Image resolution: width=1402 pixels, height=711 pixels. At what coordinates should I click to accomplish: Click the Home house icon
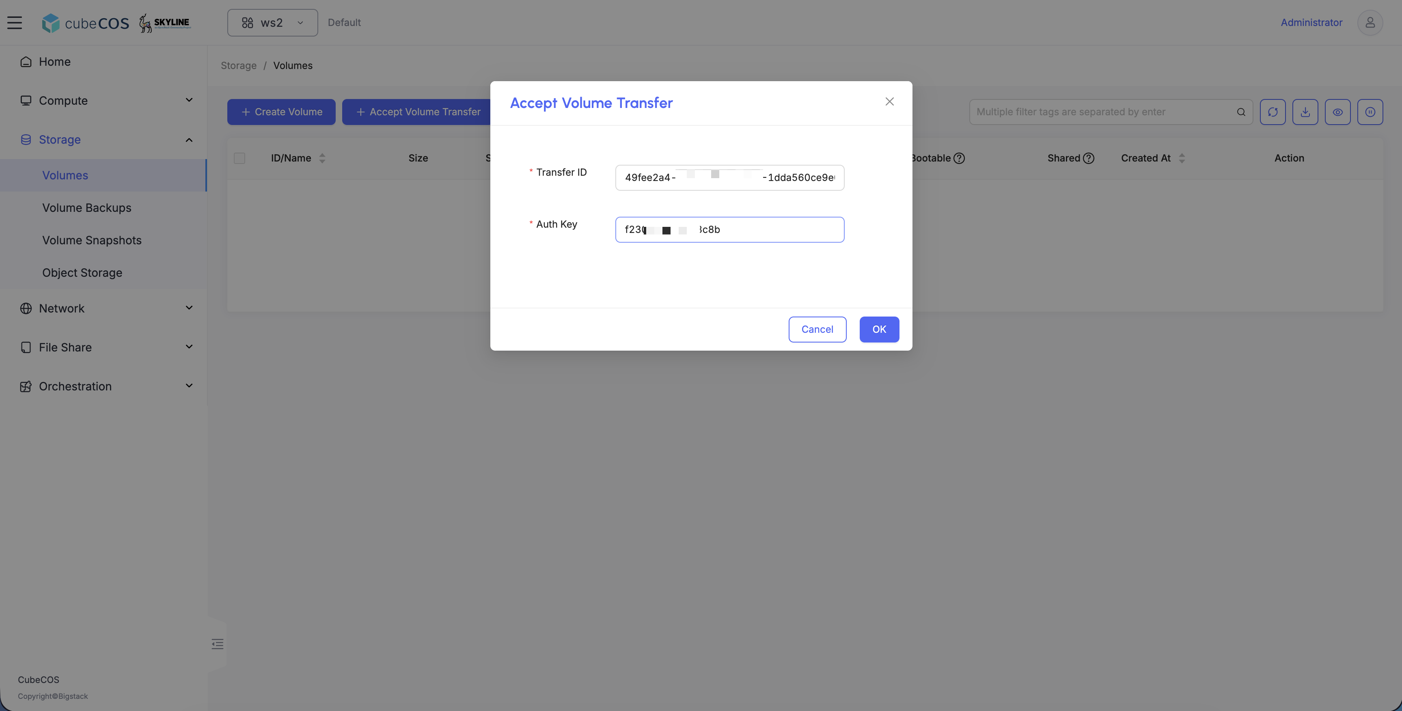[x=26, y=61]
